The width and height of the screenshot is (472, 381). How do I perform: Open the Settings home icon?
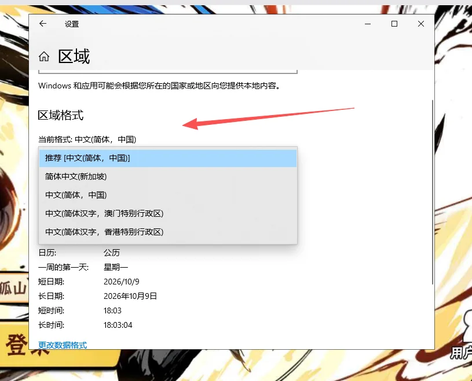44,56
